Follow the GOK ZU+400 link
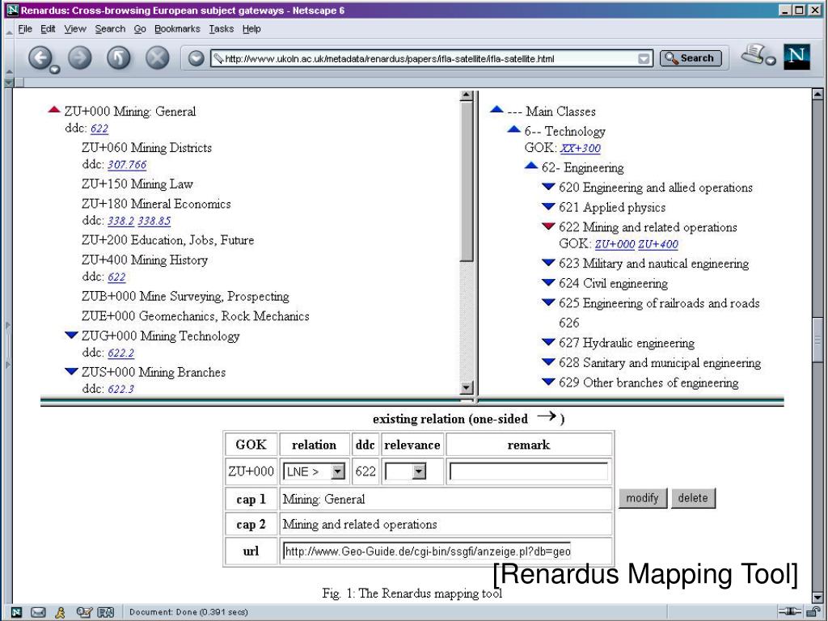828x621 pixels. 658,244
